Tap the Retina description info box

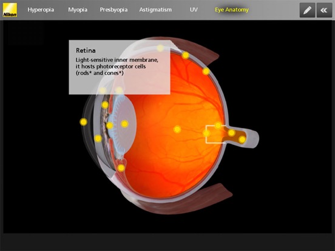(120, 67)
